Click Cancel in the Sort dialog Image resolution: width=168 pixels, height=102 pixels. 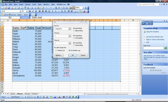point(83,55)
